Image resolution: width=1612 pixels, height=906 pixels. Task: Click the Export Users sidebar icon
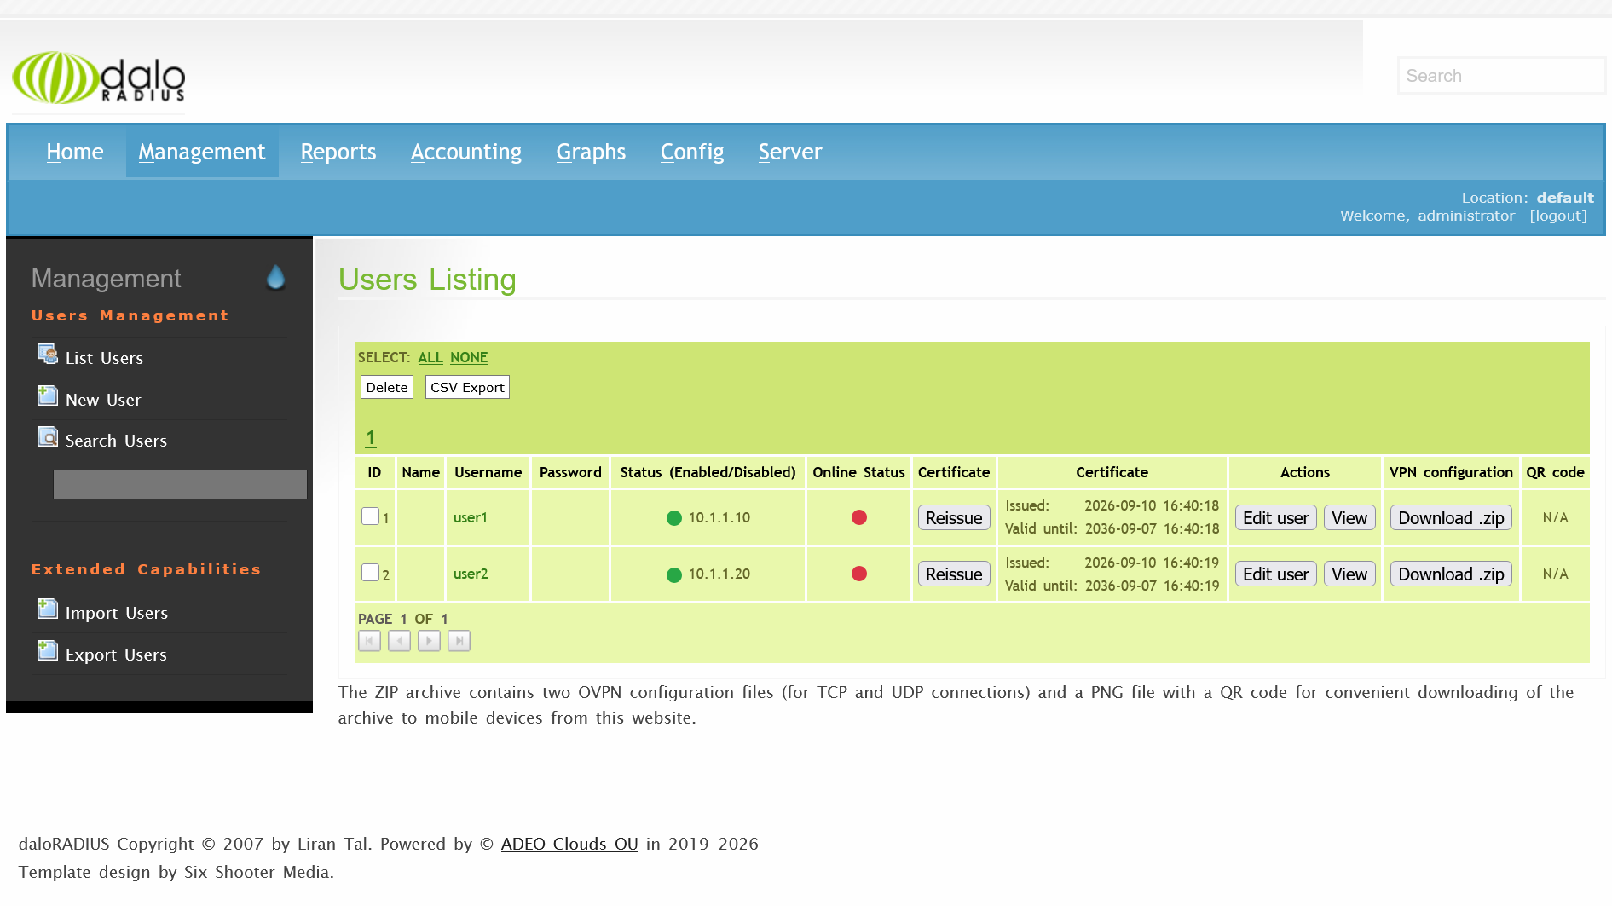48,650
